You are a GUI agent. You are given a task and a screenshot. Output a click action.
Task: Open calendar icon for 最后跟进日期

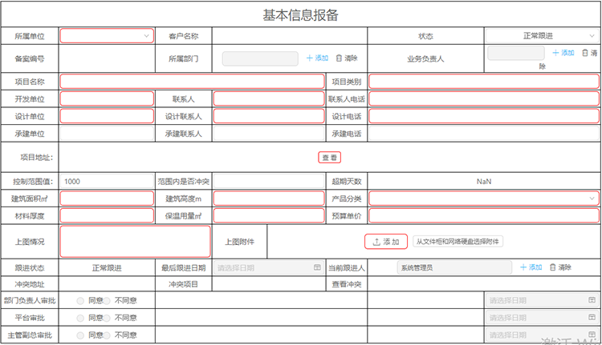coord(316,267)
